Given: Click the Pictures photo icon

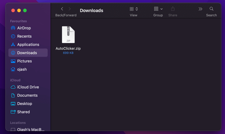Looking at the screenshot, I should pyautogui.click(x=13, y=61).
